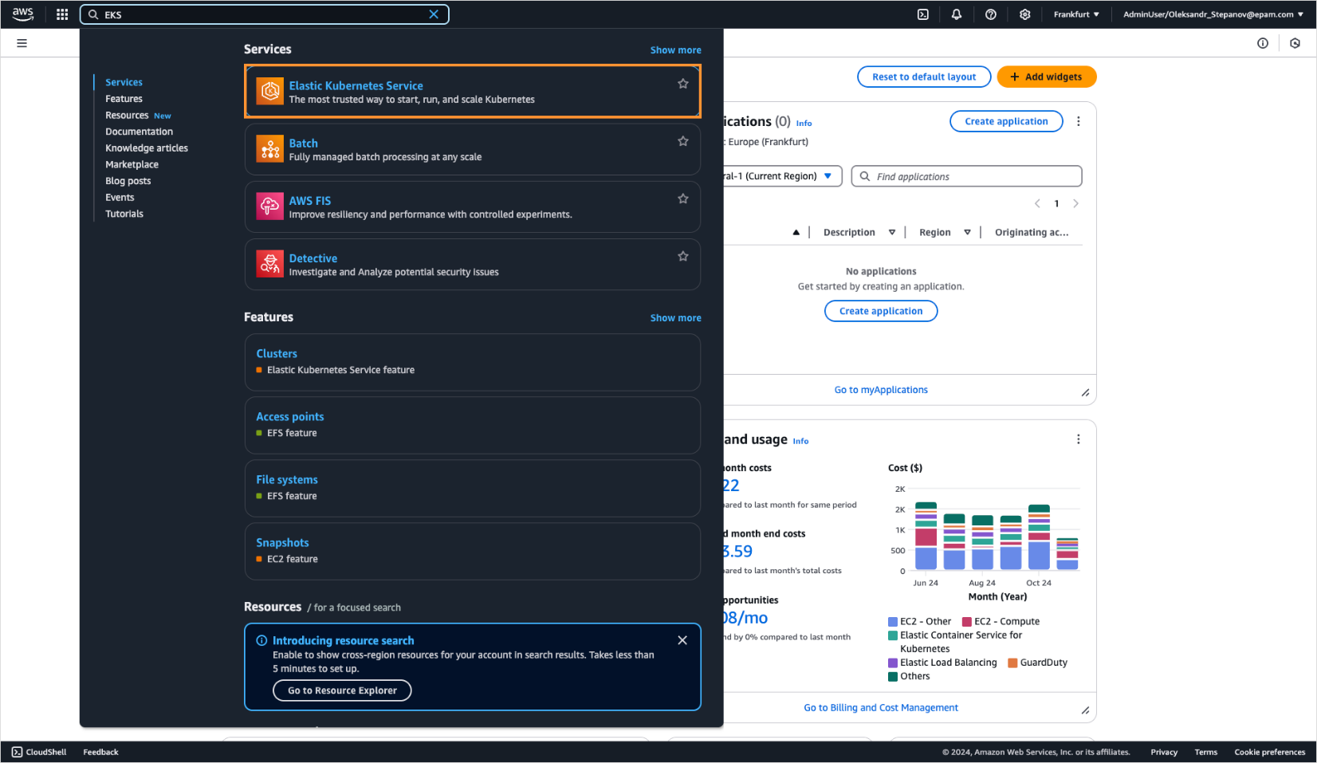Click Go to Resource Explorer button
Image resolution: width=1317 pixels, height=763 pixels.
[342, 690]
